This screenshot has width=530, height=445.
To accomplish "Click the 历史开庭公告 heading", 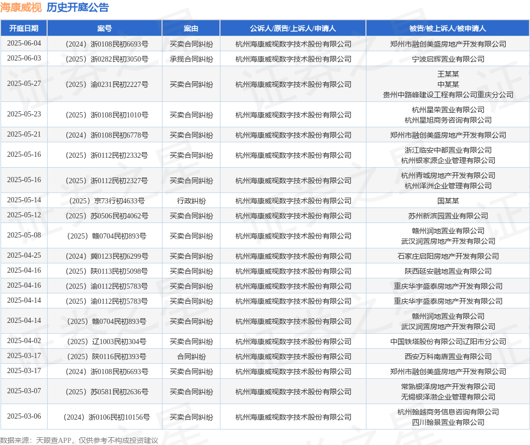I will [78, 7].
